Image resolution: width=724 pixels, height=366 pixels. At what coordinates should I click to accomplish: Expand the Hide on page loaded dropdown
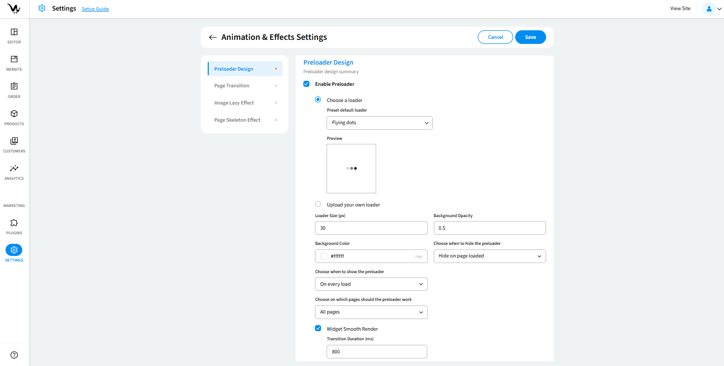[x=489, y=256]
